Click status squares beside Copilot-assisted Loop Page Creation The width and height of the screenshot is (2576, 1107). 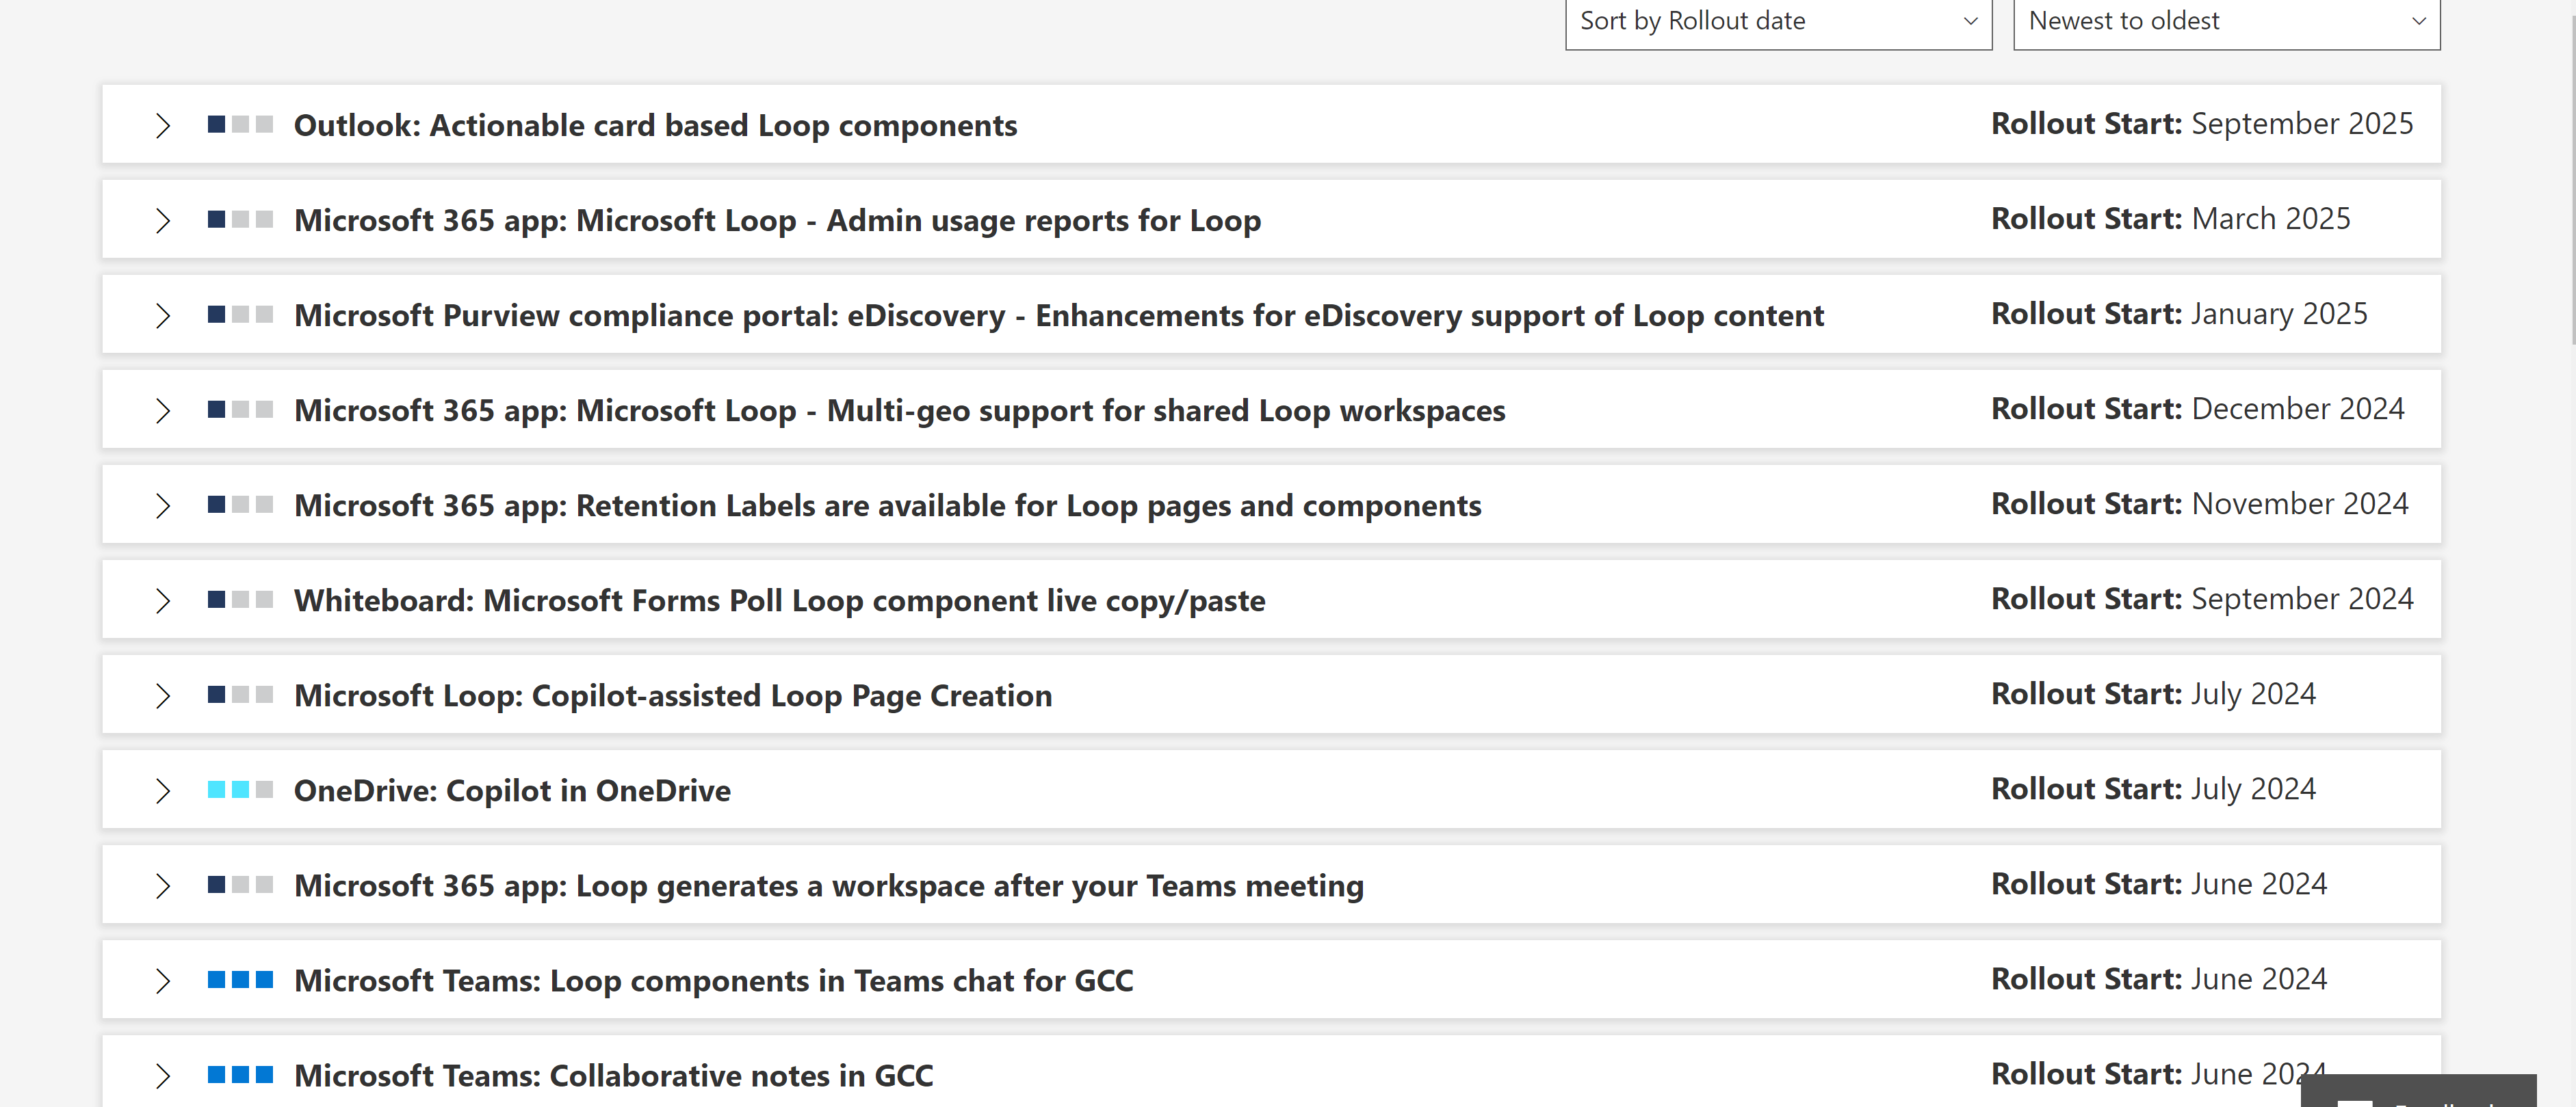click(240, 695)
